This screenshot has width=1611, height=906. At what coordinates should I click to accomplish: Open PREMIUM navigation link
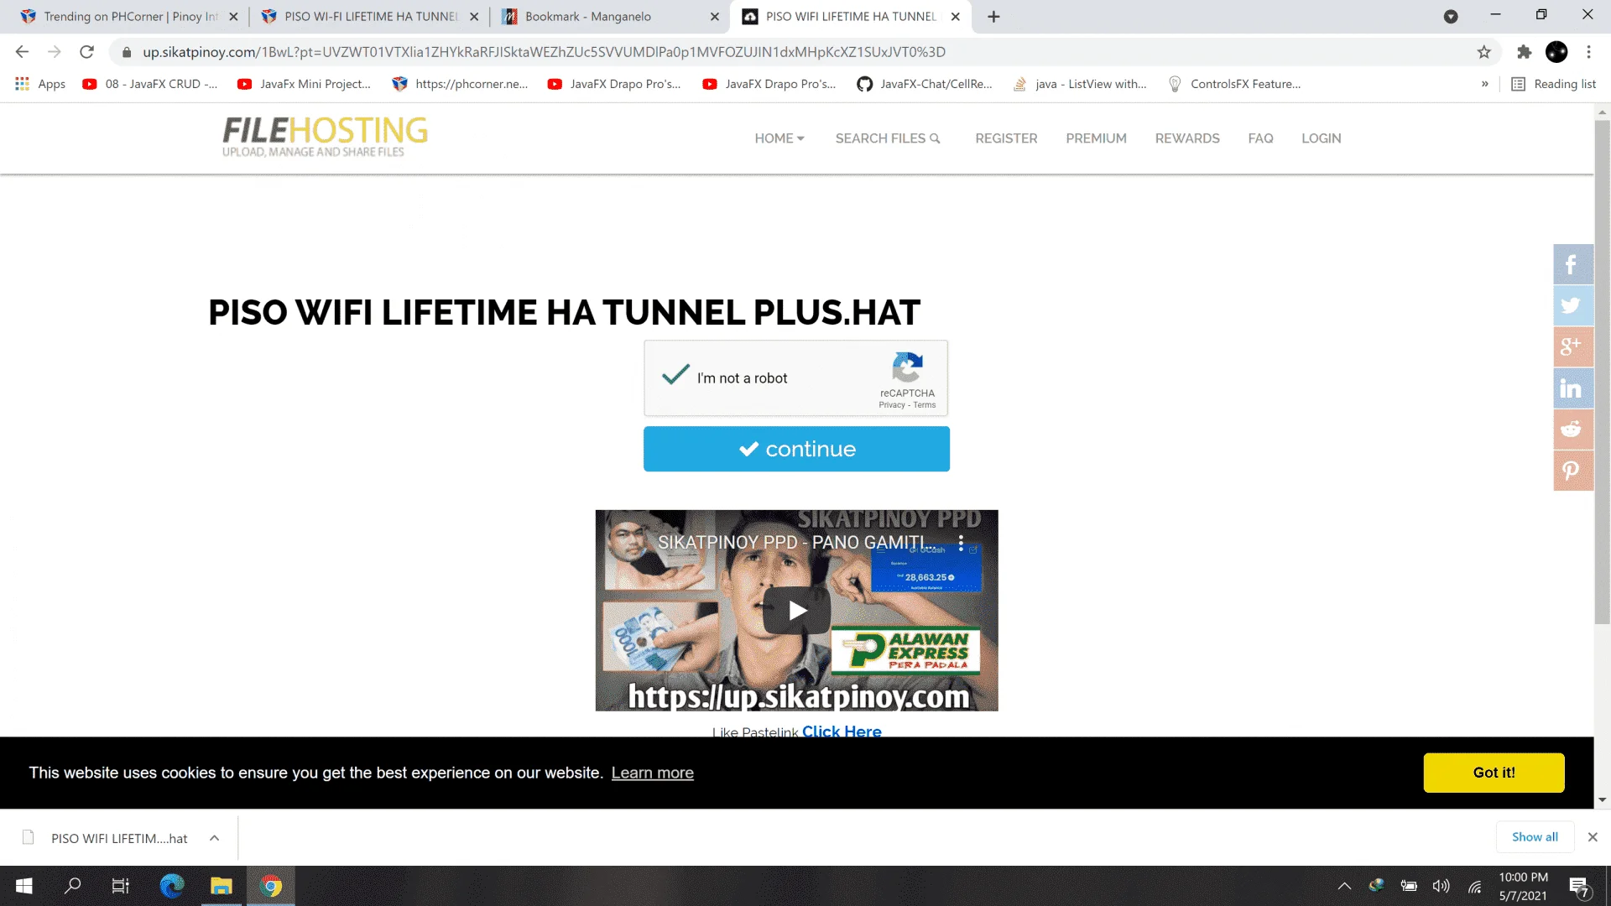(x=1096, y=138)
